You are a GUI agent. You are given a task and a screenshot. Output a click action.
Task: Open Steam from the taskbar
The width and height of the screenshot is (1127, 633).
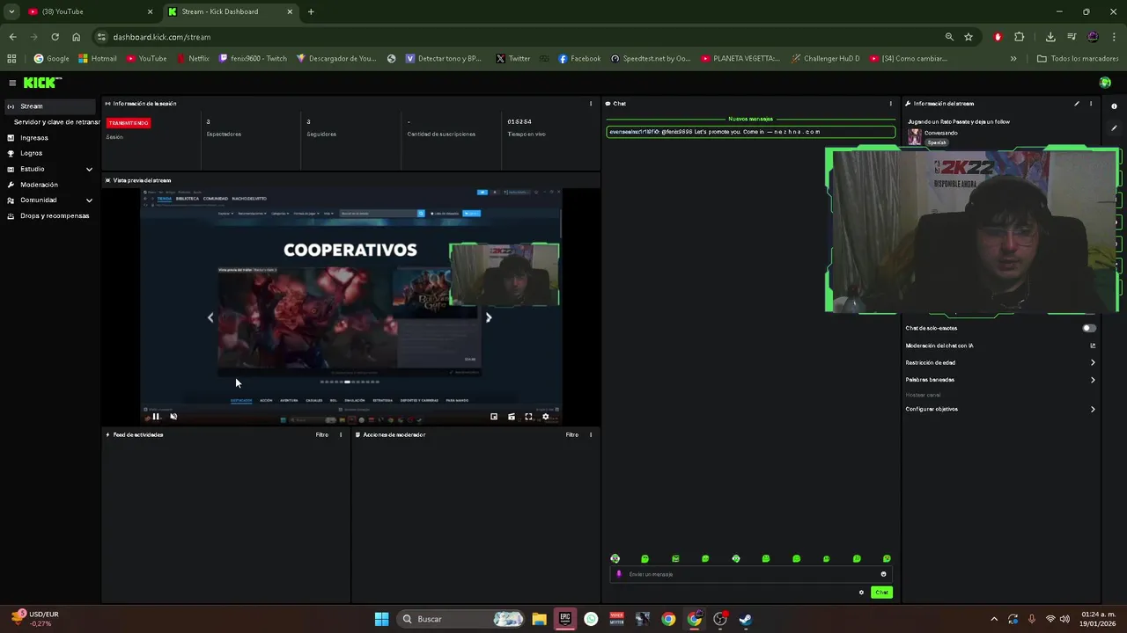[x=746, y=619]
